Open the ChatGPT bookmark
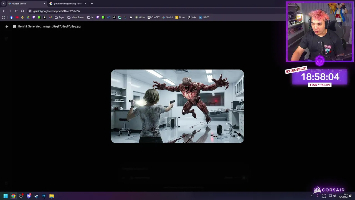355x200 pixels. pyautogui.click(x=153, y=17)
